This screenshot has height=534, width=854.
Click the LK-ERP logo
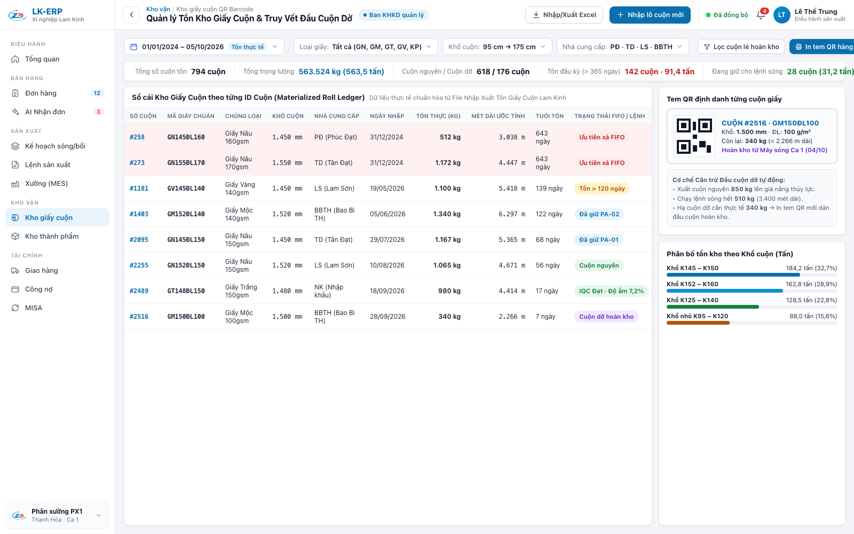(18, 15)
